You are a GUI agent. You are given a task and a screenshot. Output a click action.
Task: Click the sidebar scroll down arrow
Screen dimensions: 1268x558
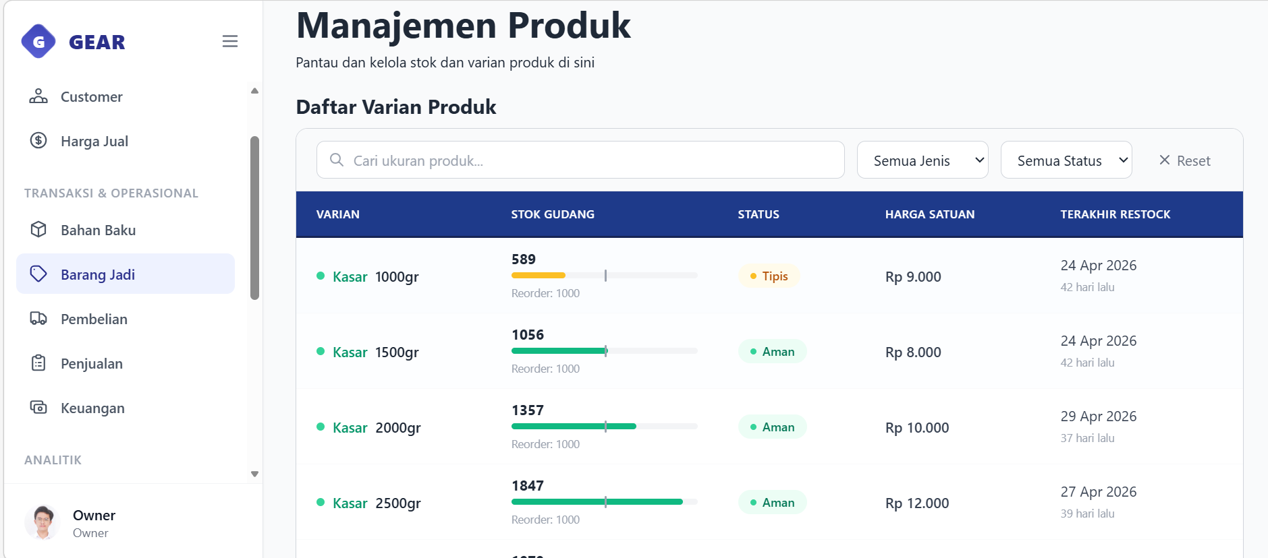coord(254,474)
